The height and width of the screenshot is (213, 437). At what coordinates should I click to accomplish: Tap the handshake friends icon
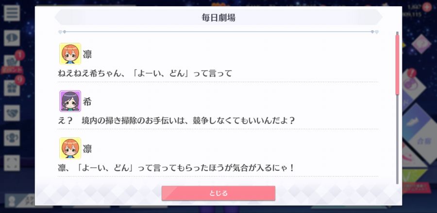[12, 113]
